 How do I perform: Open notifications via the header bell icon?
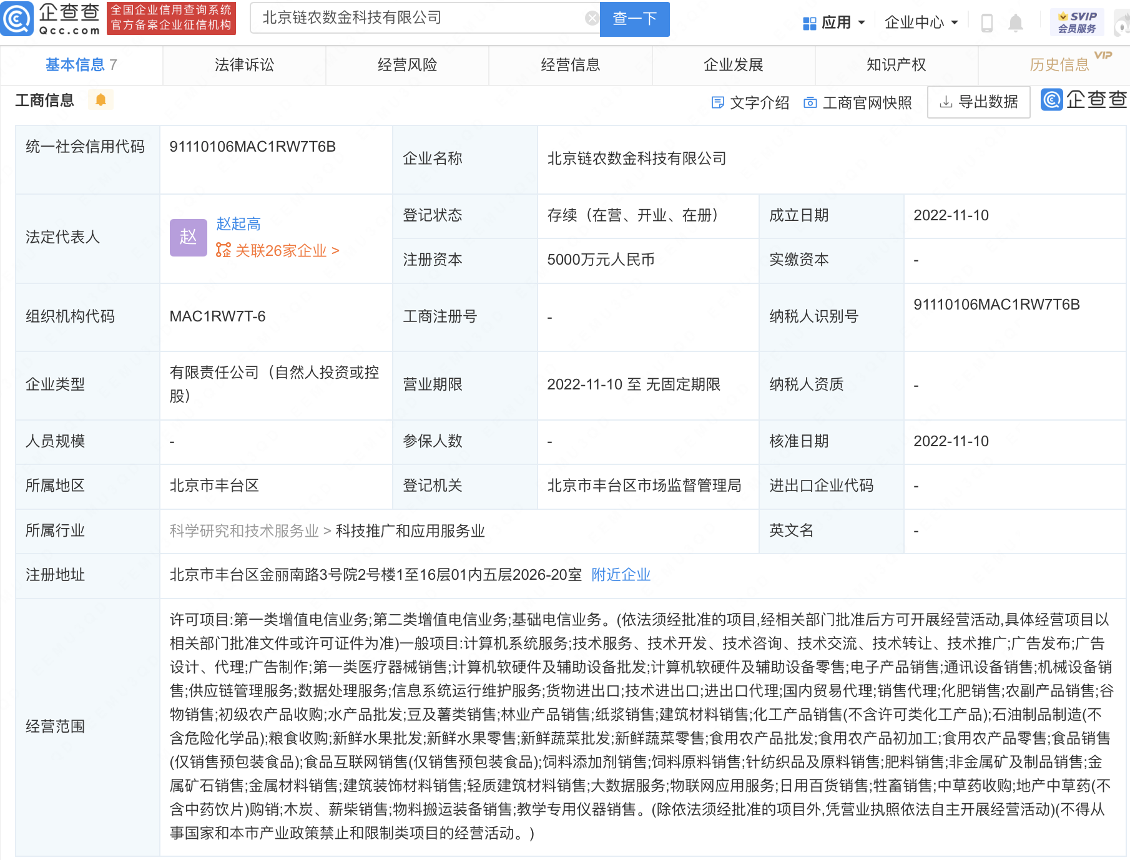[x=1016, y=23]
